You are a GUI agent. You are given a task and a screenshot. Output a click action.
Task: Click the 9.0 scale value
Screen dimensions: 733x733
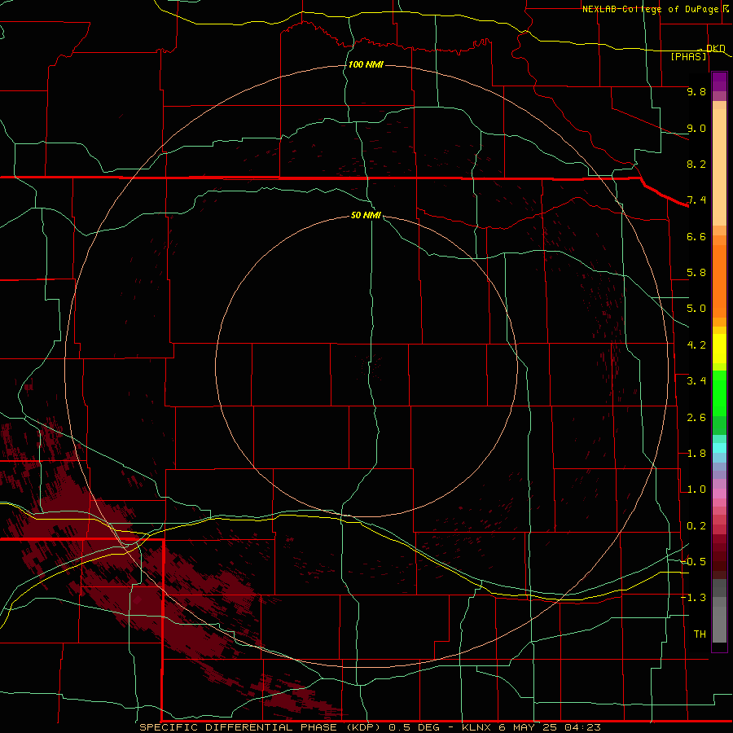[x=696, y=128]
